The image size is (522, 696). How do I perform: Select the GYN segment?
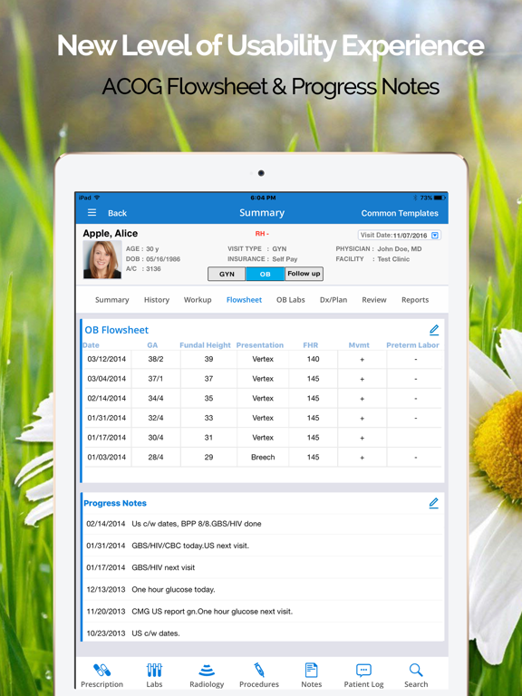click(227, 274)
